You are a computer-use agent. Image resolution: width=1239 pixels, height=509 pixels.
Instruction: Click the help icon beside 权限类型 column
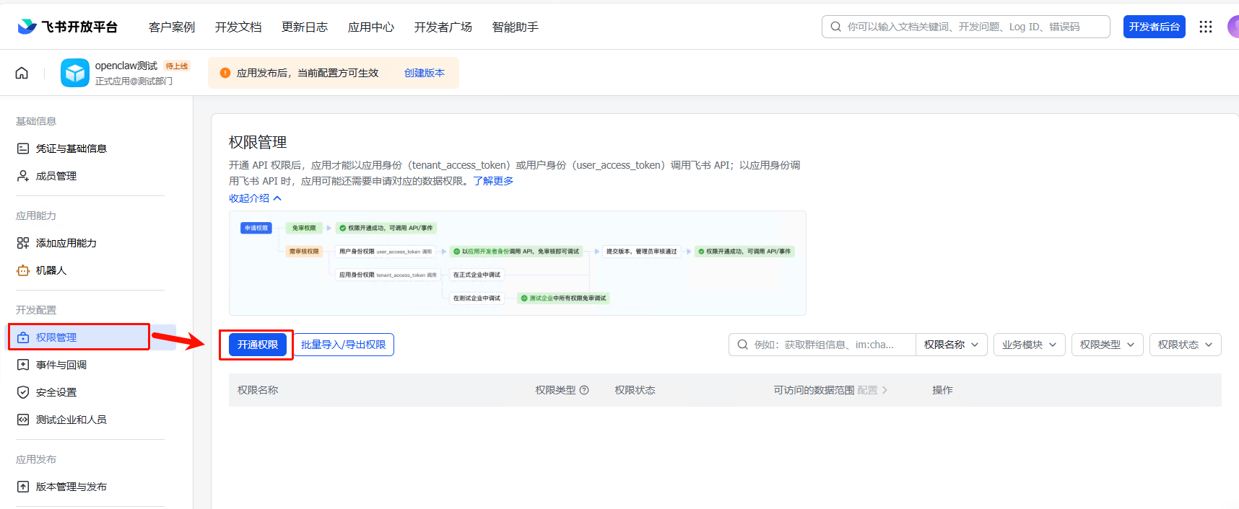coord(584,390)
